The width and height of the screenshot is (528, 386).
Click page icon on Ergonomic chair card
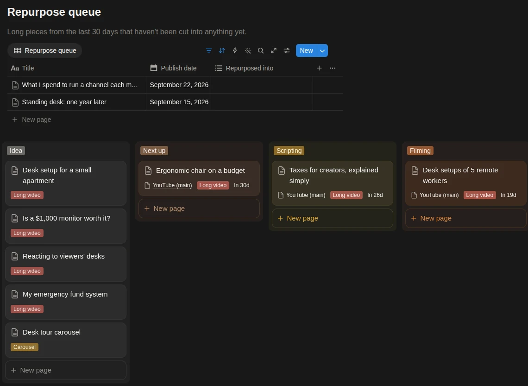click(x=148, y=171)
